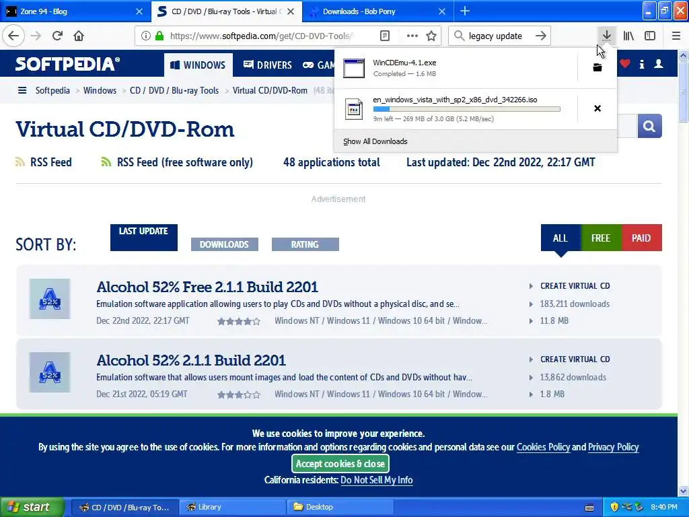Sort listings by Last Update
689x517 pixels.
[x=144, y=238]
